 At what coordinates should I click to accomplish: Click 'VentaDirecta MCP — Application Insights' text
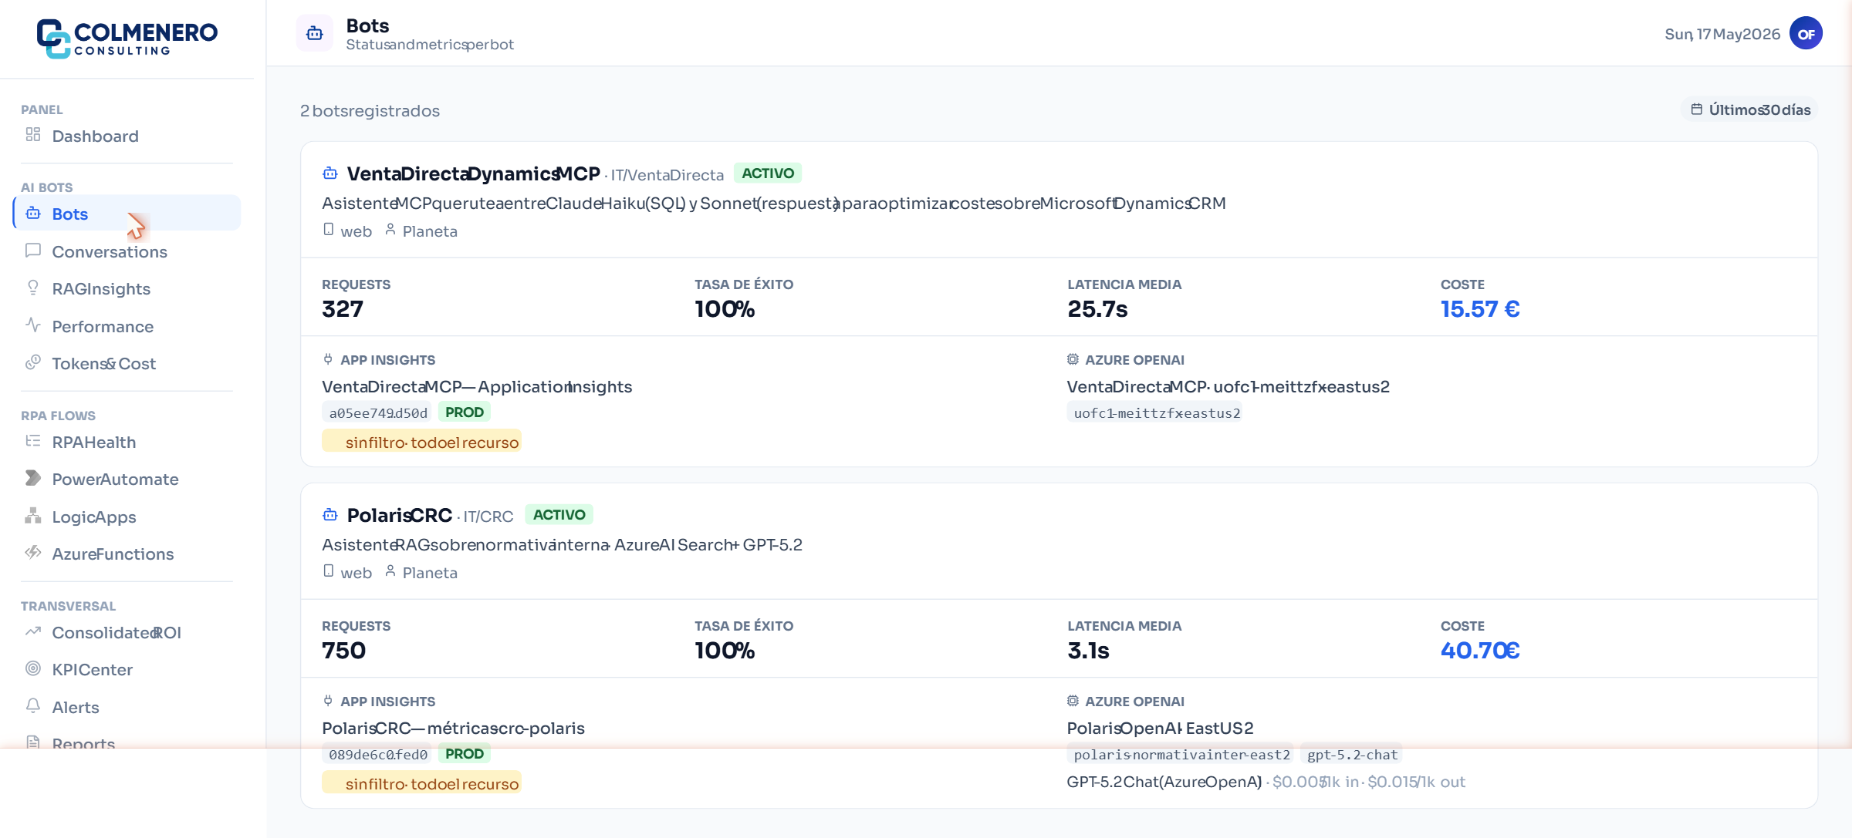[x=476, y=386]
